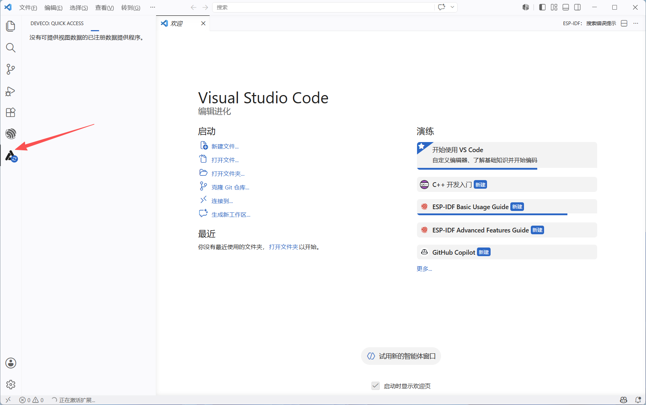Open the Accounts menu icon
The height and width of the screenshot is (405, 646).
pos(11,363)
